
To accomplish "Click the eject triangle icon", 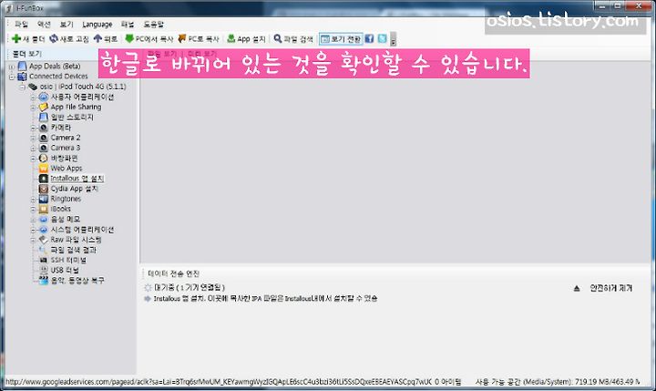I will 577,288.
